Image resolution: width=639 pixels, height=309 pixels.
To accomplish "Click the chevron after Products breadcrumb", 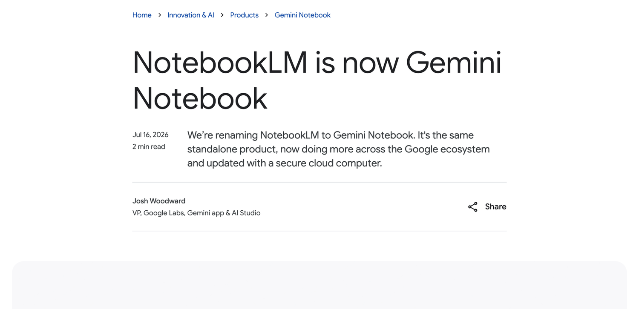I will 267,15.
